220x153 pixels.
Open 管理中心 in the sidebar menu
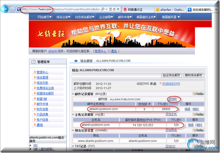pos(42,72)
